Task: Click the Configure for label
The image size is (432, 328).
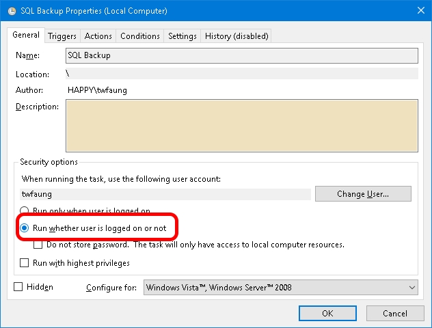Action: pyautogui.click(x=111, y=288)
